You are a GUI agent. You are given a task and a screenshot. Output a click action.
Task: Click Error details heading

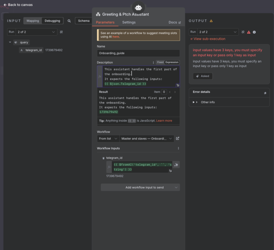click(x=201, y=92)
